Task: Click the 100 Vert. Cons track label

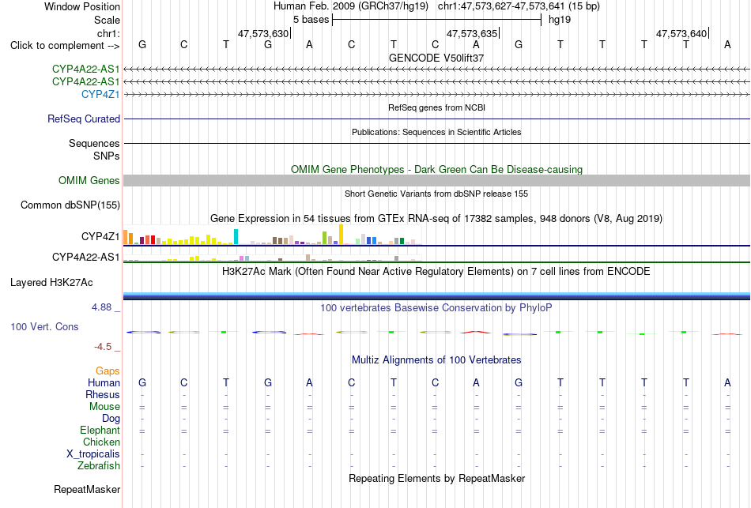Action: tap(44, 326)
